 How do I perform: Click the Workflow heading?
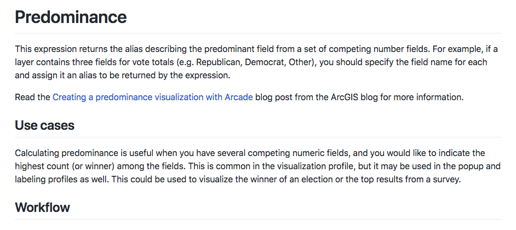42,208
